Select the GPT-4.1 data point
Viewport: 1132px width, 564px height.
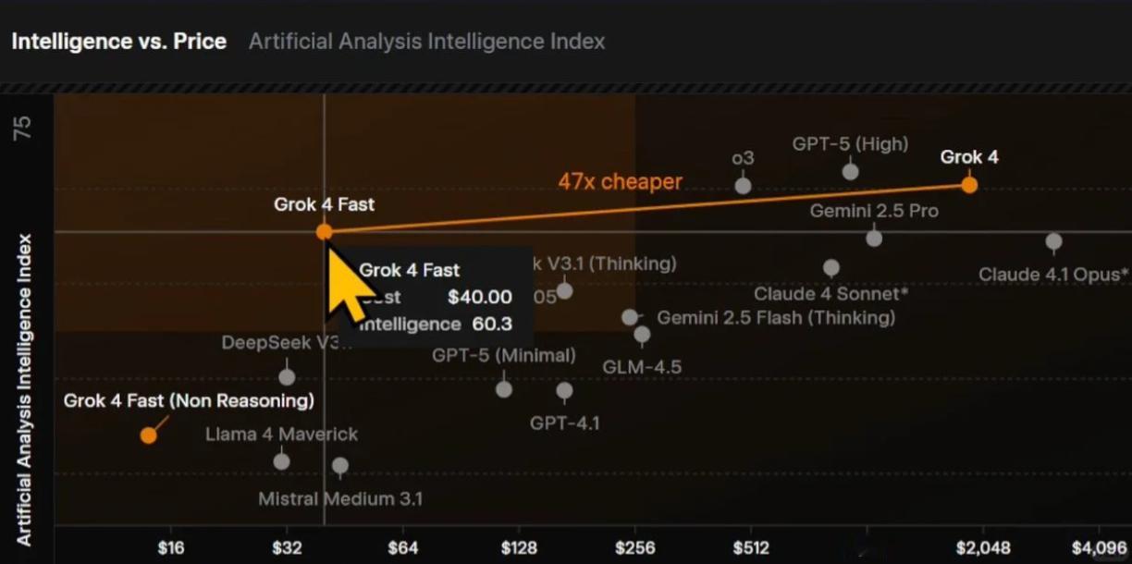564,391
